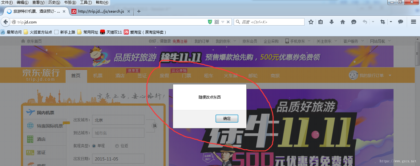Open the 京东会员 link
This screenshot has width=420, height=166.
250,41
